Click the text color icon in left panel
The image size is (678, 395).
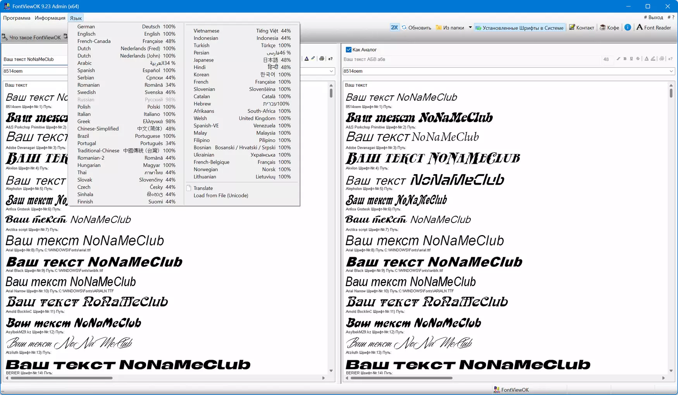click(x=306, y=59)
